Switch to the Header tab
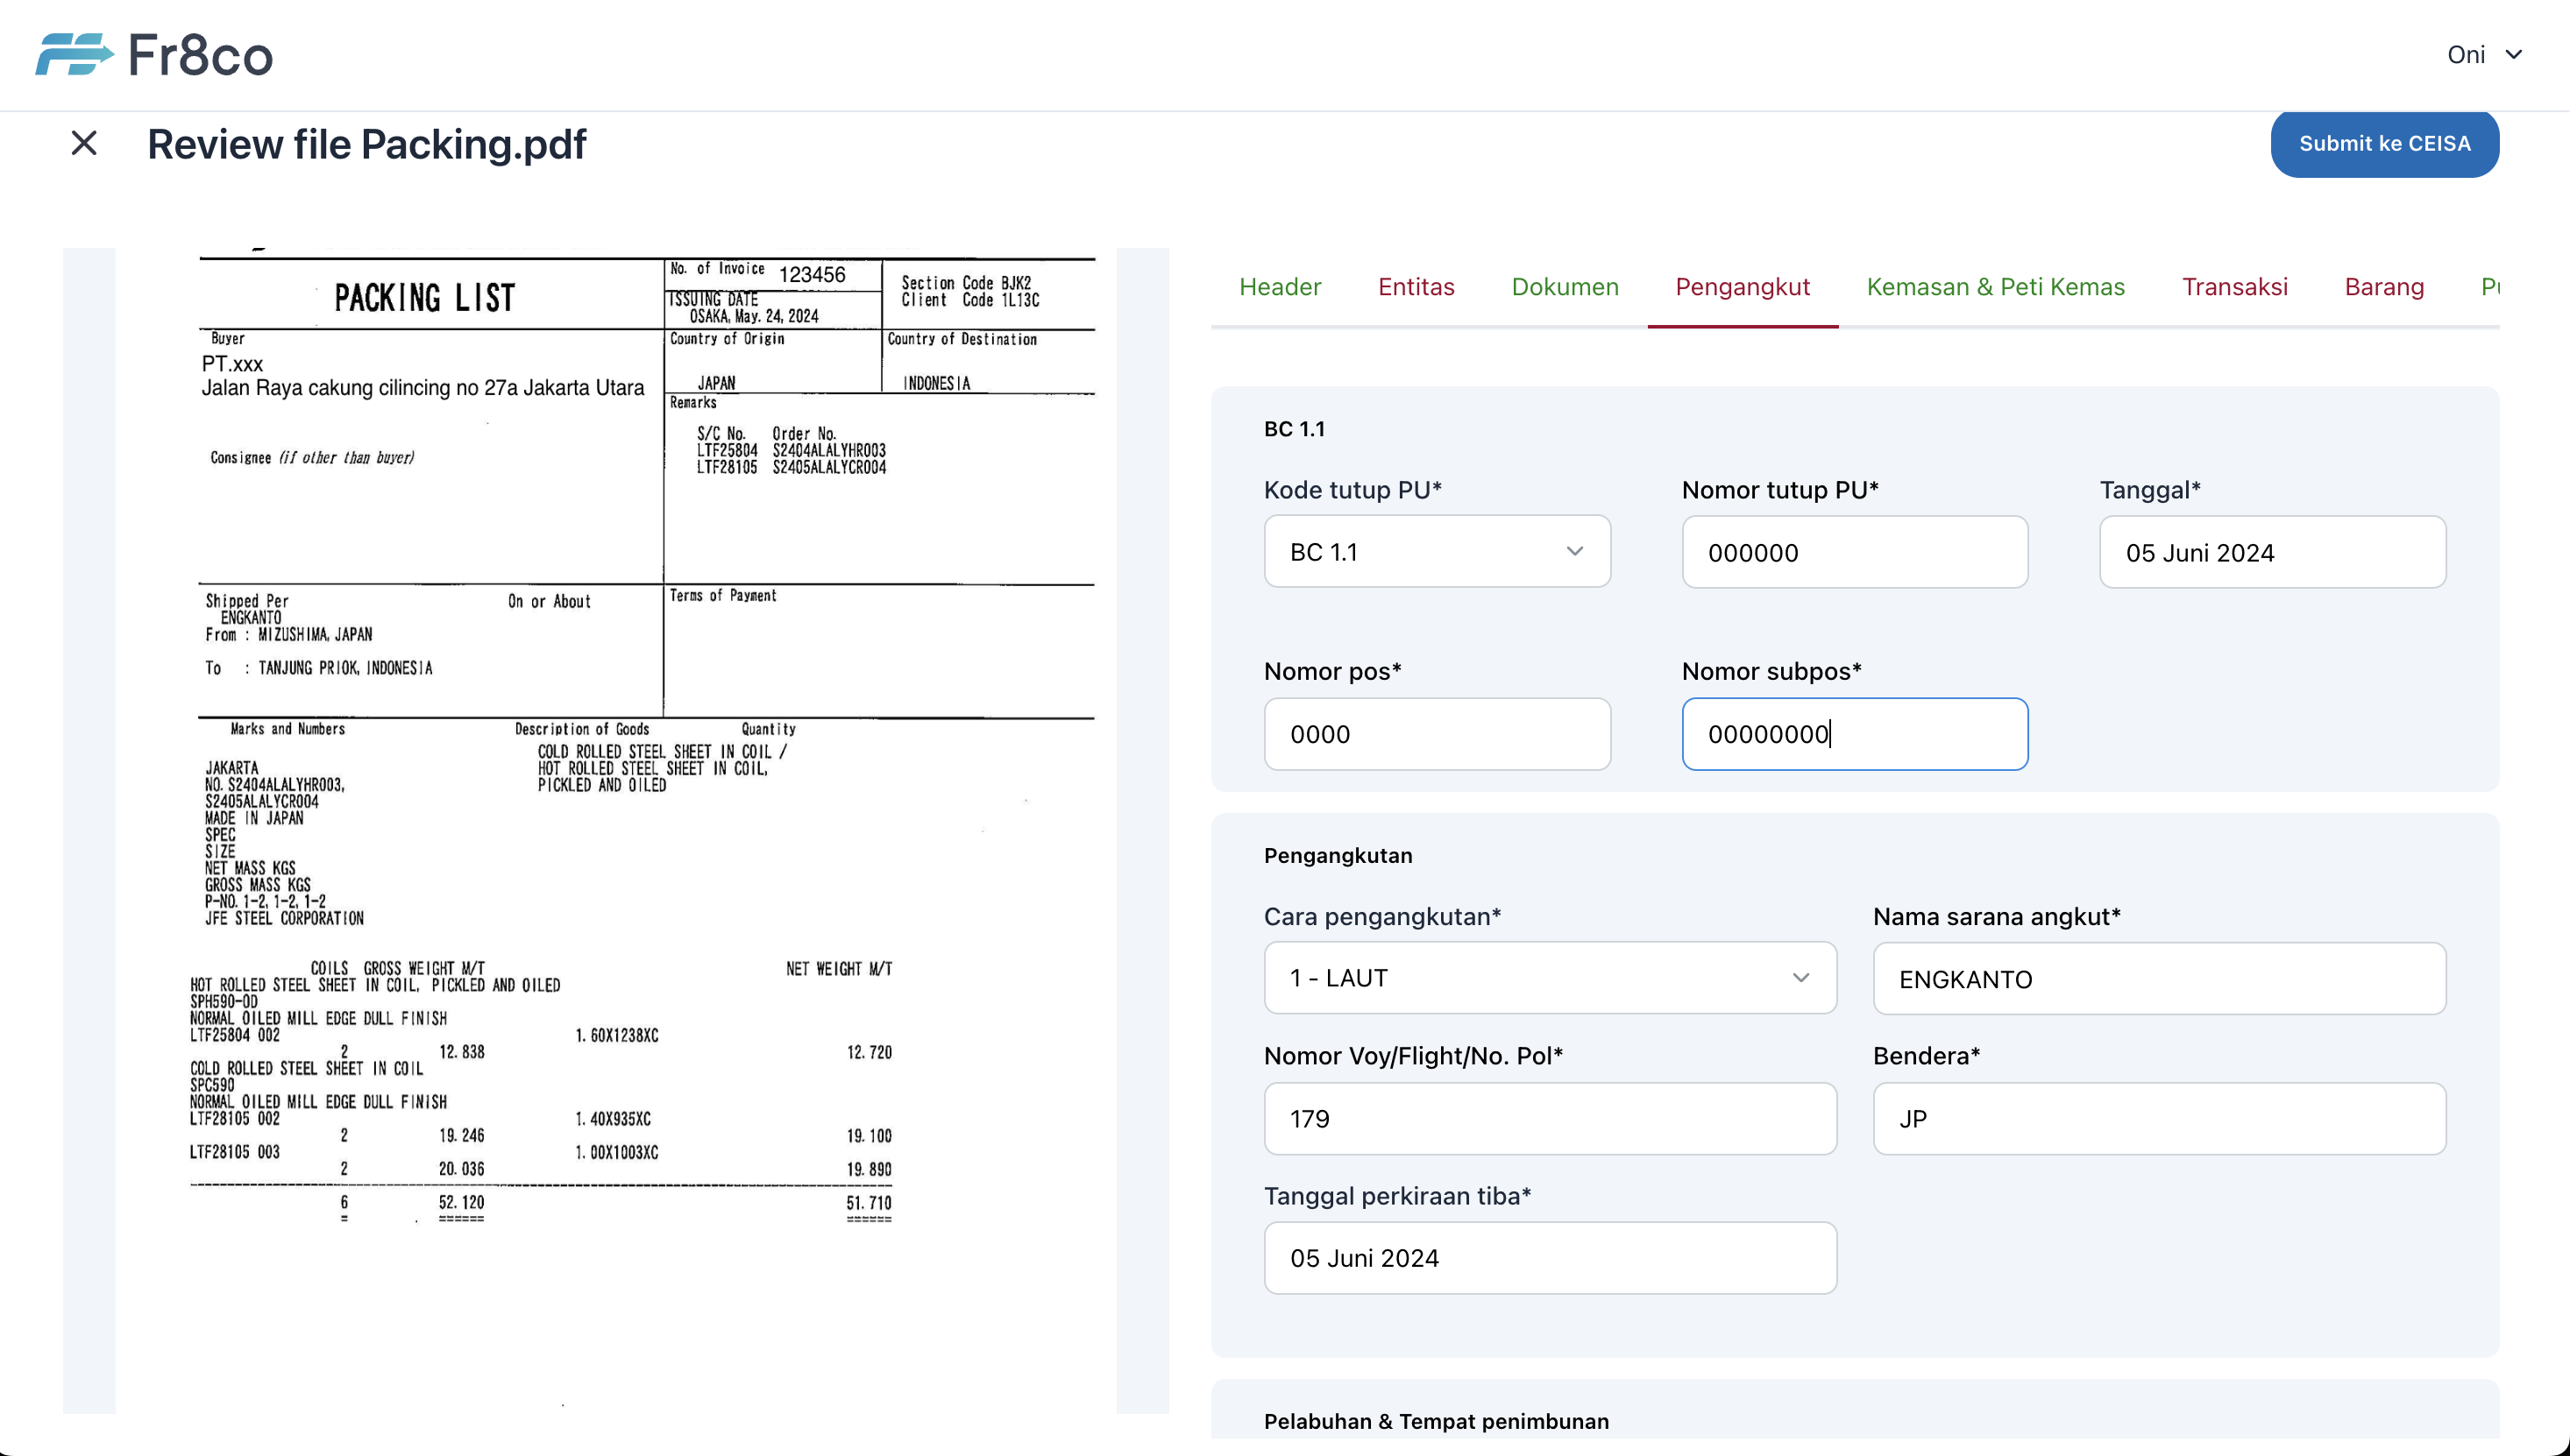Image resolution: width=2570 pixels, height=1456 pixels. click(1280, 287)
